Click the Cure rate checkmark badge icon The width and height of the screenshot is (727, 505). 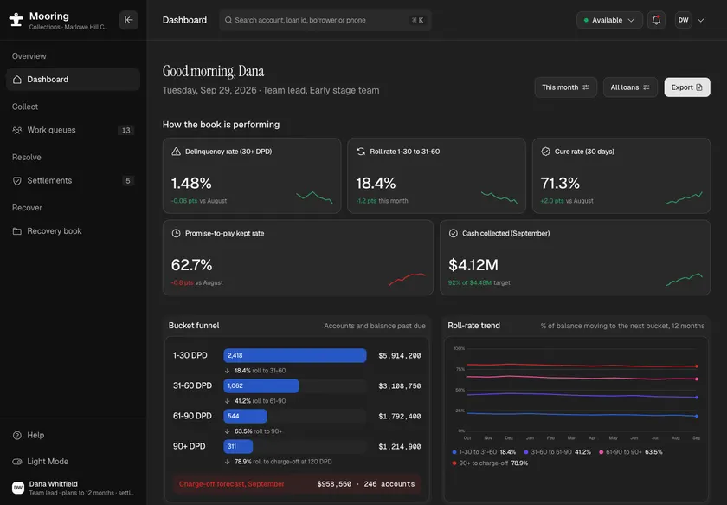(x=546, y=152)
